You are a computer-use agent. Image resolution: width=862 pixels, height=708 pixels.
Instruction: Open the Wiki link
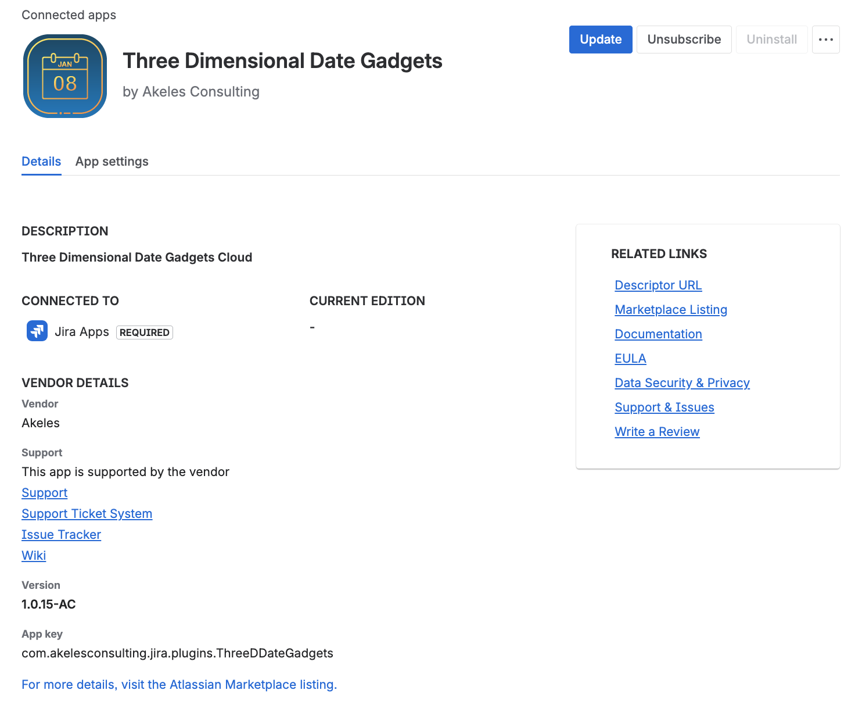pyautogui.click(x=33, y=555)
